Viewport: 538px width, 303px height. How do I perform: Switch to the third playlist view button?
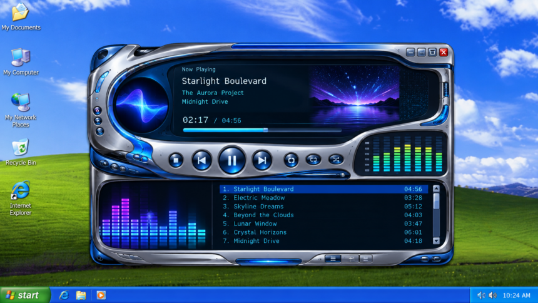(x=366, y=259)
